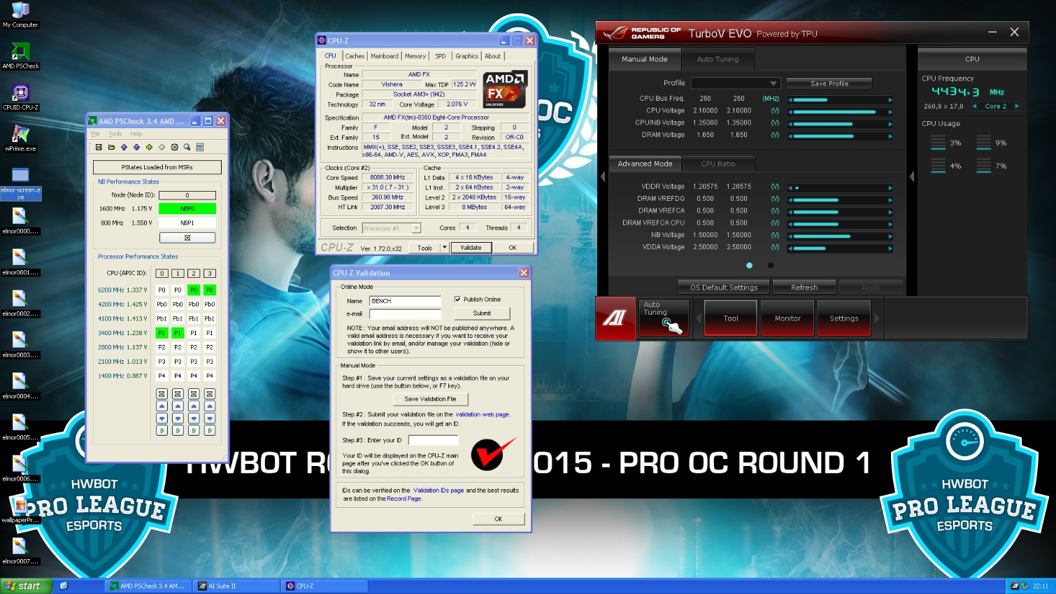Click the save icon in PSCheck toolbar

pyautogui.click(x=99, y=147)
